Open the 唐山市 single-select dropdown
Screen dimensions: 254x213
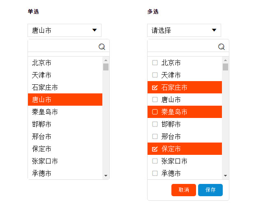click(x=65, y=30)
